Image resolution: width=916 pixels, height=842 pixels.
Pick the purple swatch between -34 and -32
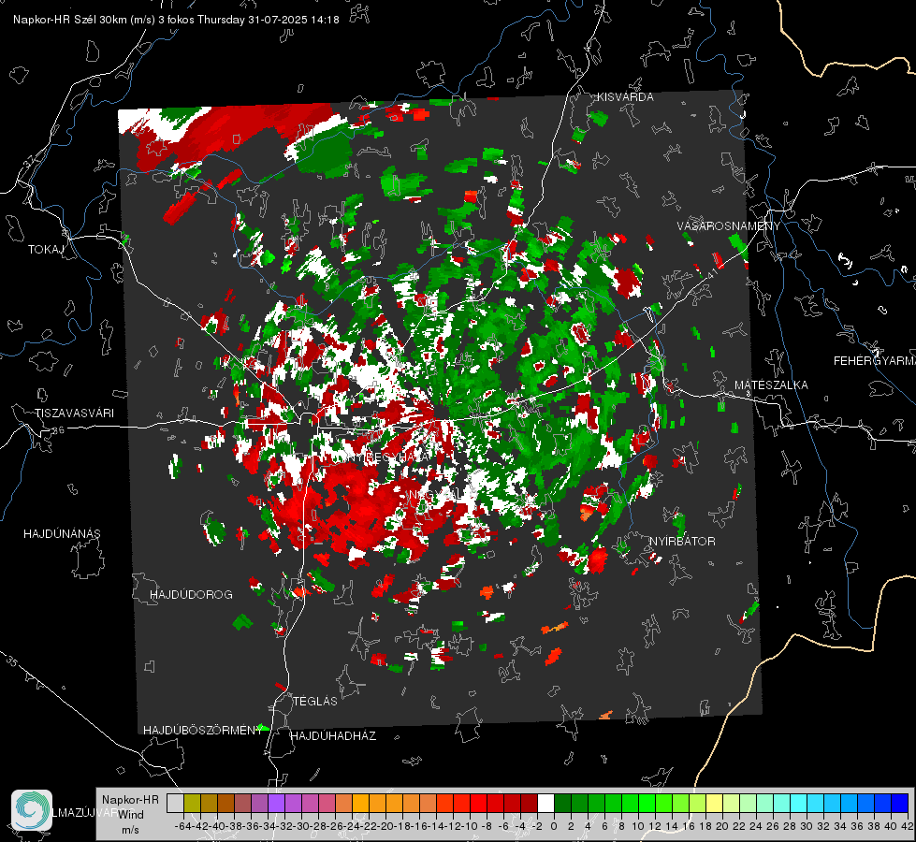[x=276, y=803]
